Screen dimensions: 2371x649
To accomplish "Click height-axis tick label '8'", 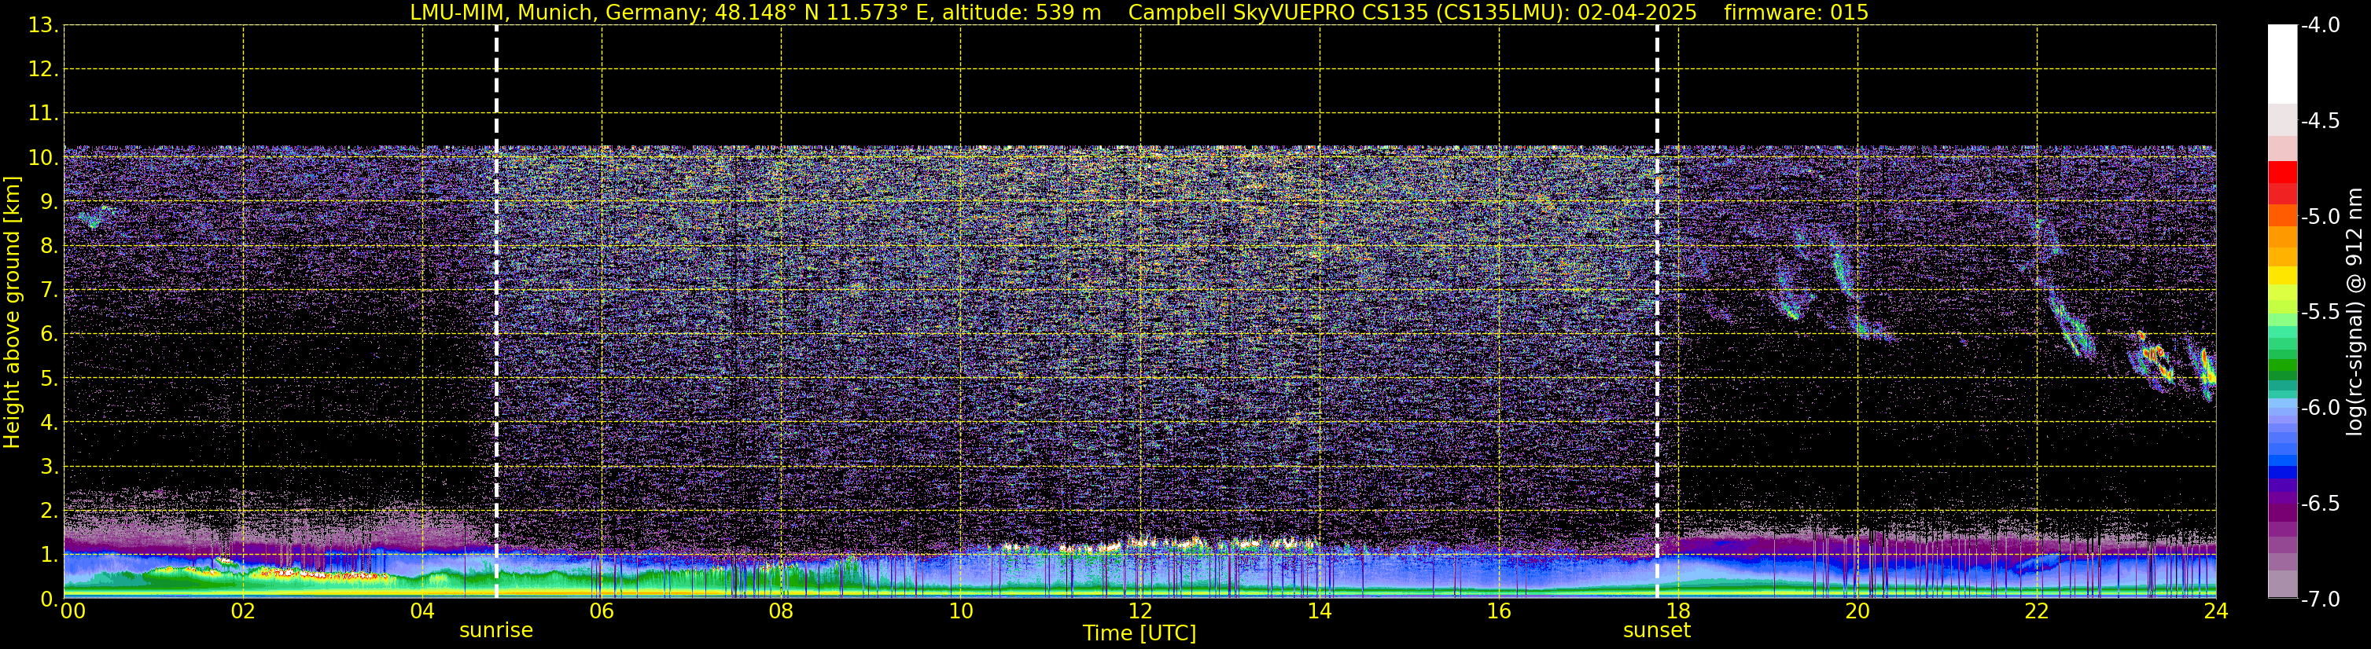I will (48, 247).
